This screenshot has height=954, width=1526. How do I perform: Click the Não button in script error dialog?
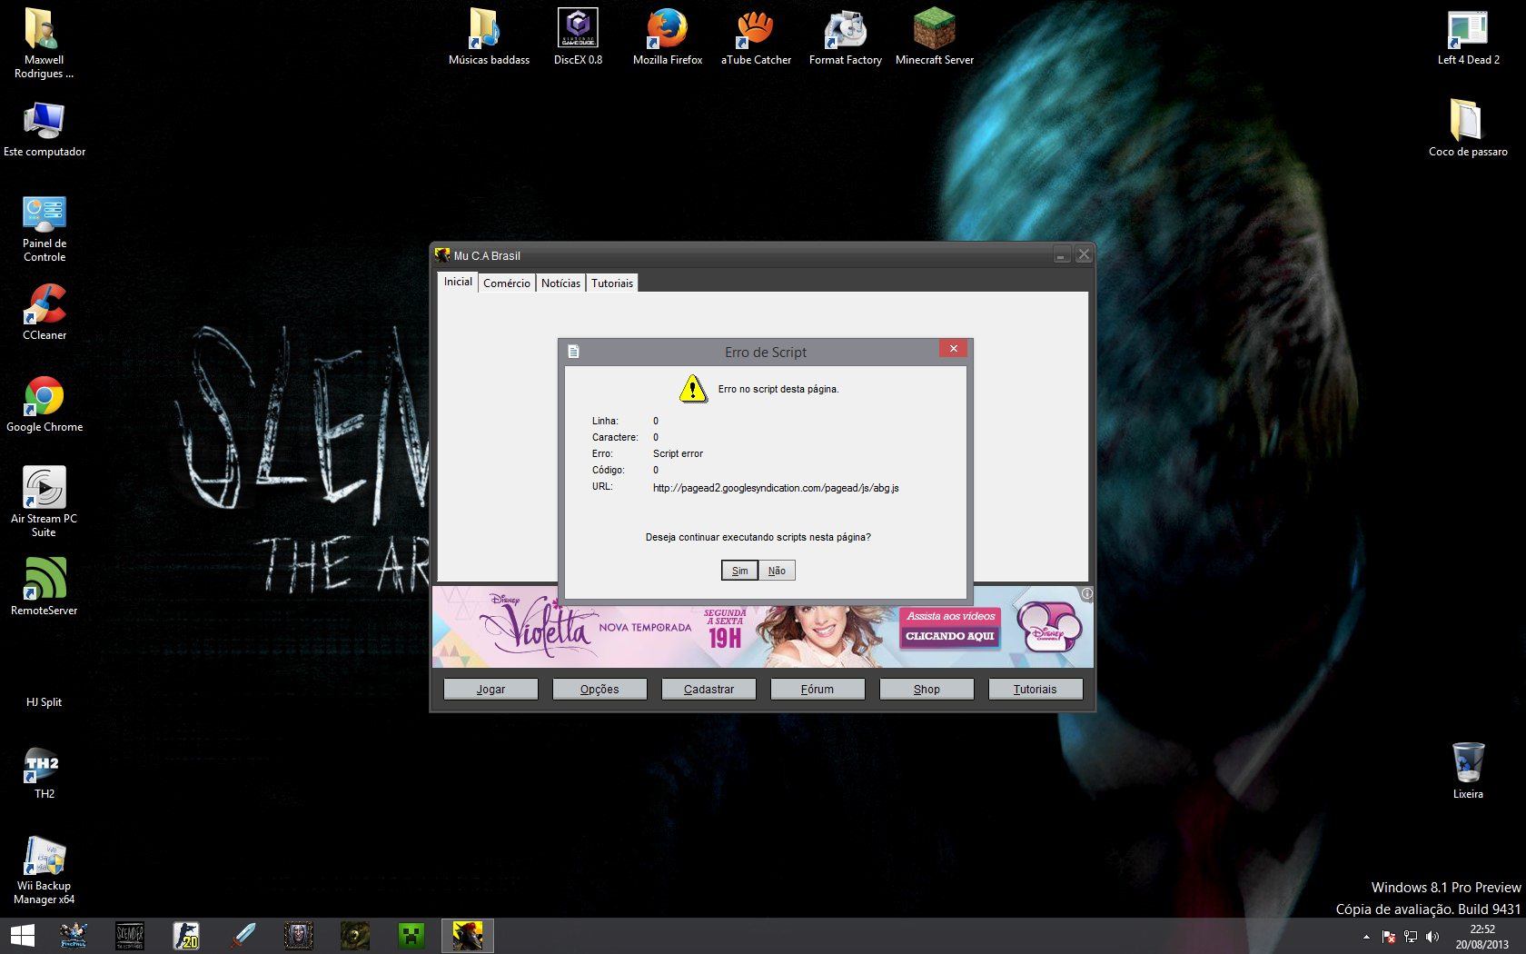coord(777,571)
